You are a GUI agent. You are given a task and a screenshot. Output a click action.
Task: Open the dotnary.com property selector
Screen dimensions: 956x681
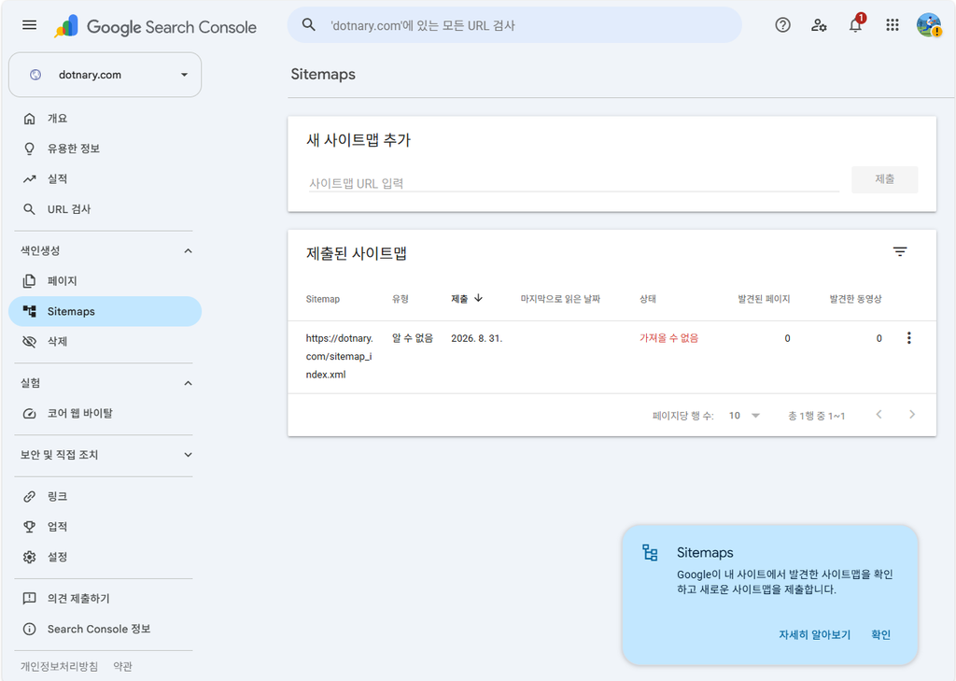click(105, 75)
